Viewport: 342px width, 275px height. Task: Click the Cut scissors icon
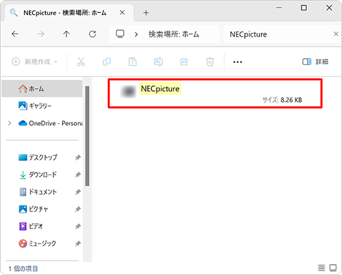click(x=81, y=62)
